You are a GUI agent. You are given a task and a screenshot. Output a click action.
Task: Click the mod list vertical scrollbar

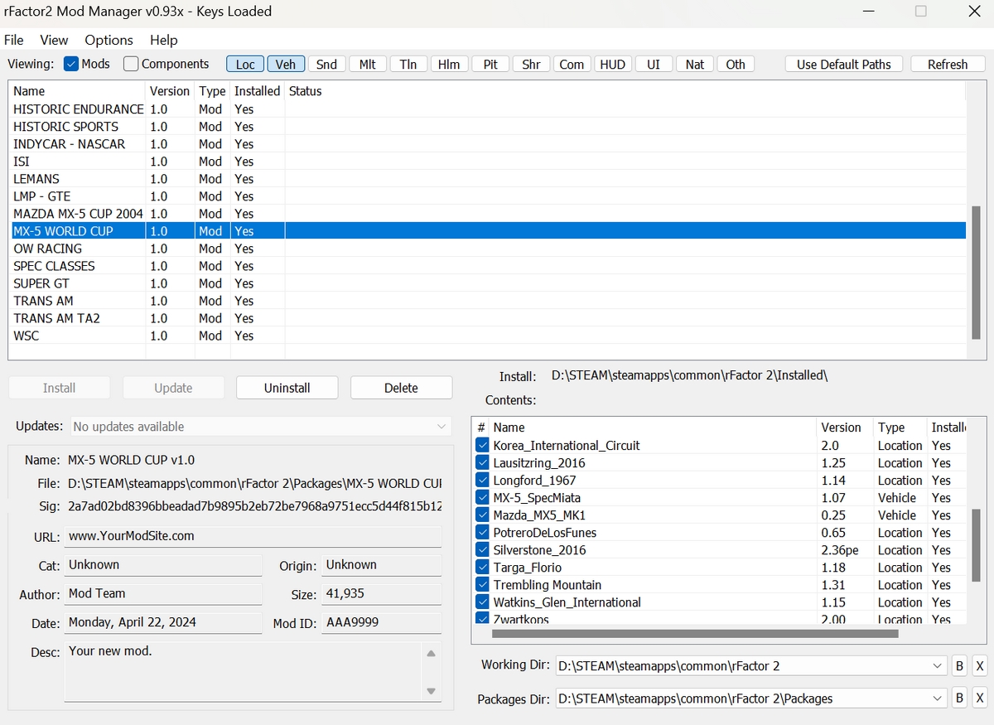[976, 272]
